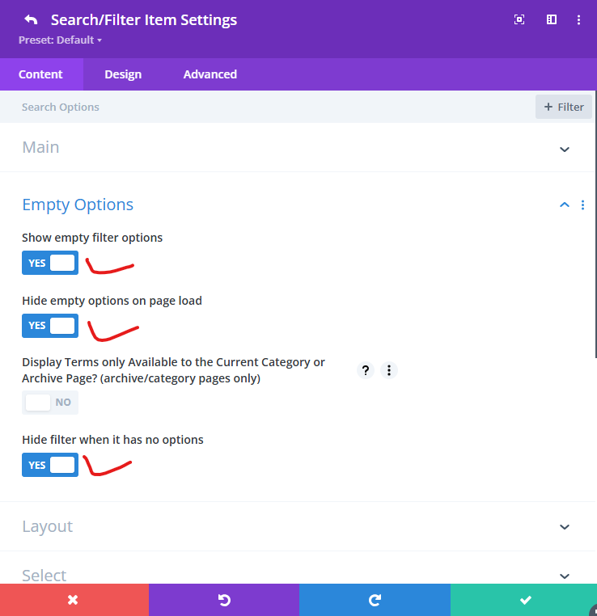Click the red discard changes X button
This screenshot has width=597, height=616.
74,600
